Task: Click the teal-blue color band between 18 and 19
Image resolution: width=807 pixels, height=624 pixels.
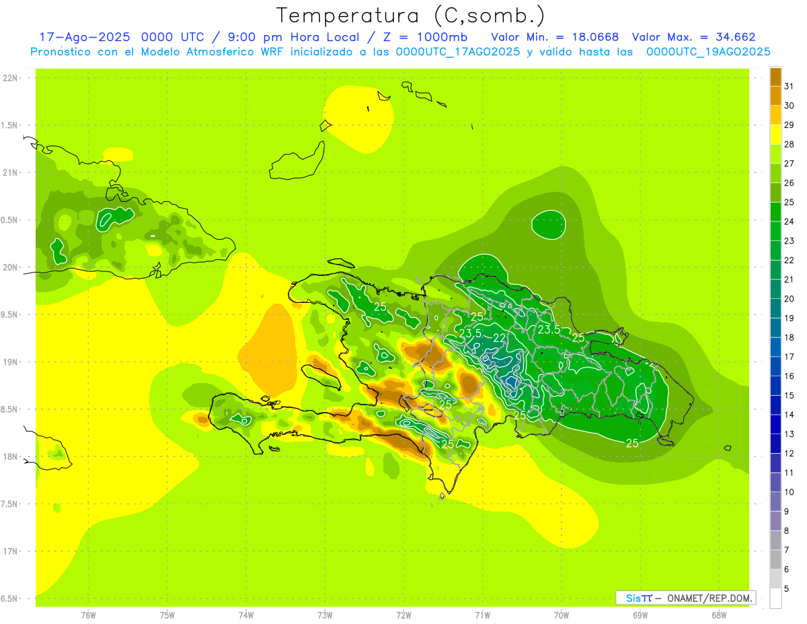Action: point(775,328)
